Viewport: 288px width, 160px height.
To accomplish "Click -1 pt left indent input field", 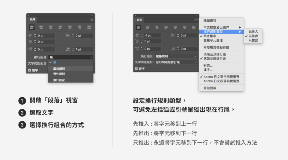I will [152, 35].
